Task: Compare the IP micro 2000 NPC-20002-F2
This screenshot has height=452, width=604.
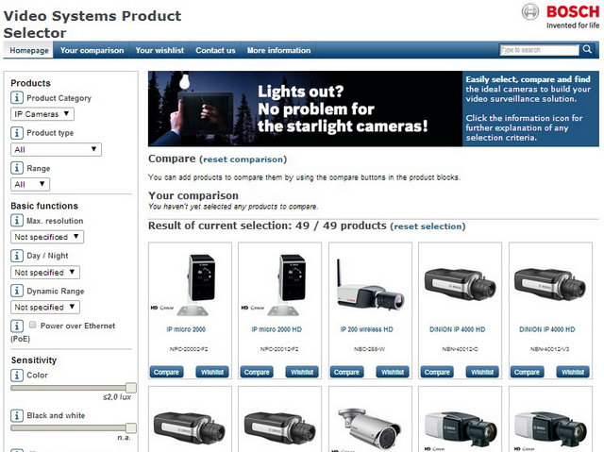Action: tap(166, 372)
